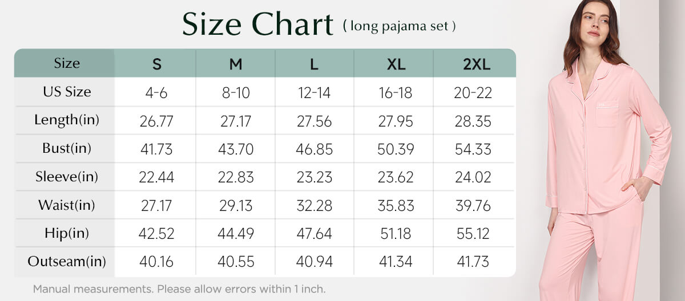This screenshot has height=301, width=685.
Task: Click the 54.33 bust measurement cell
Action: (x=473, y=149)
